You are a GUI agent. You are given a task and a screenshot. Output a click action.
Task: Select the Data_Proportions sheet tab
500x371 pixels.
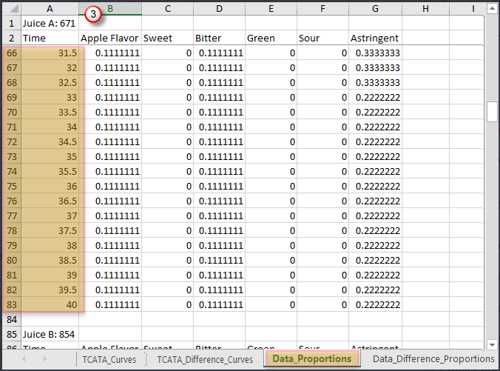click(312, 359)
